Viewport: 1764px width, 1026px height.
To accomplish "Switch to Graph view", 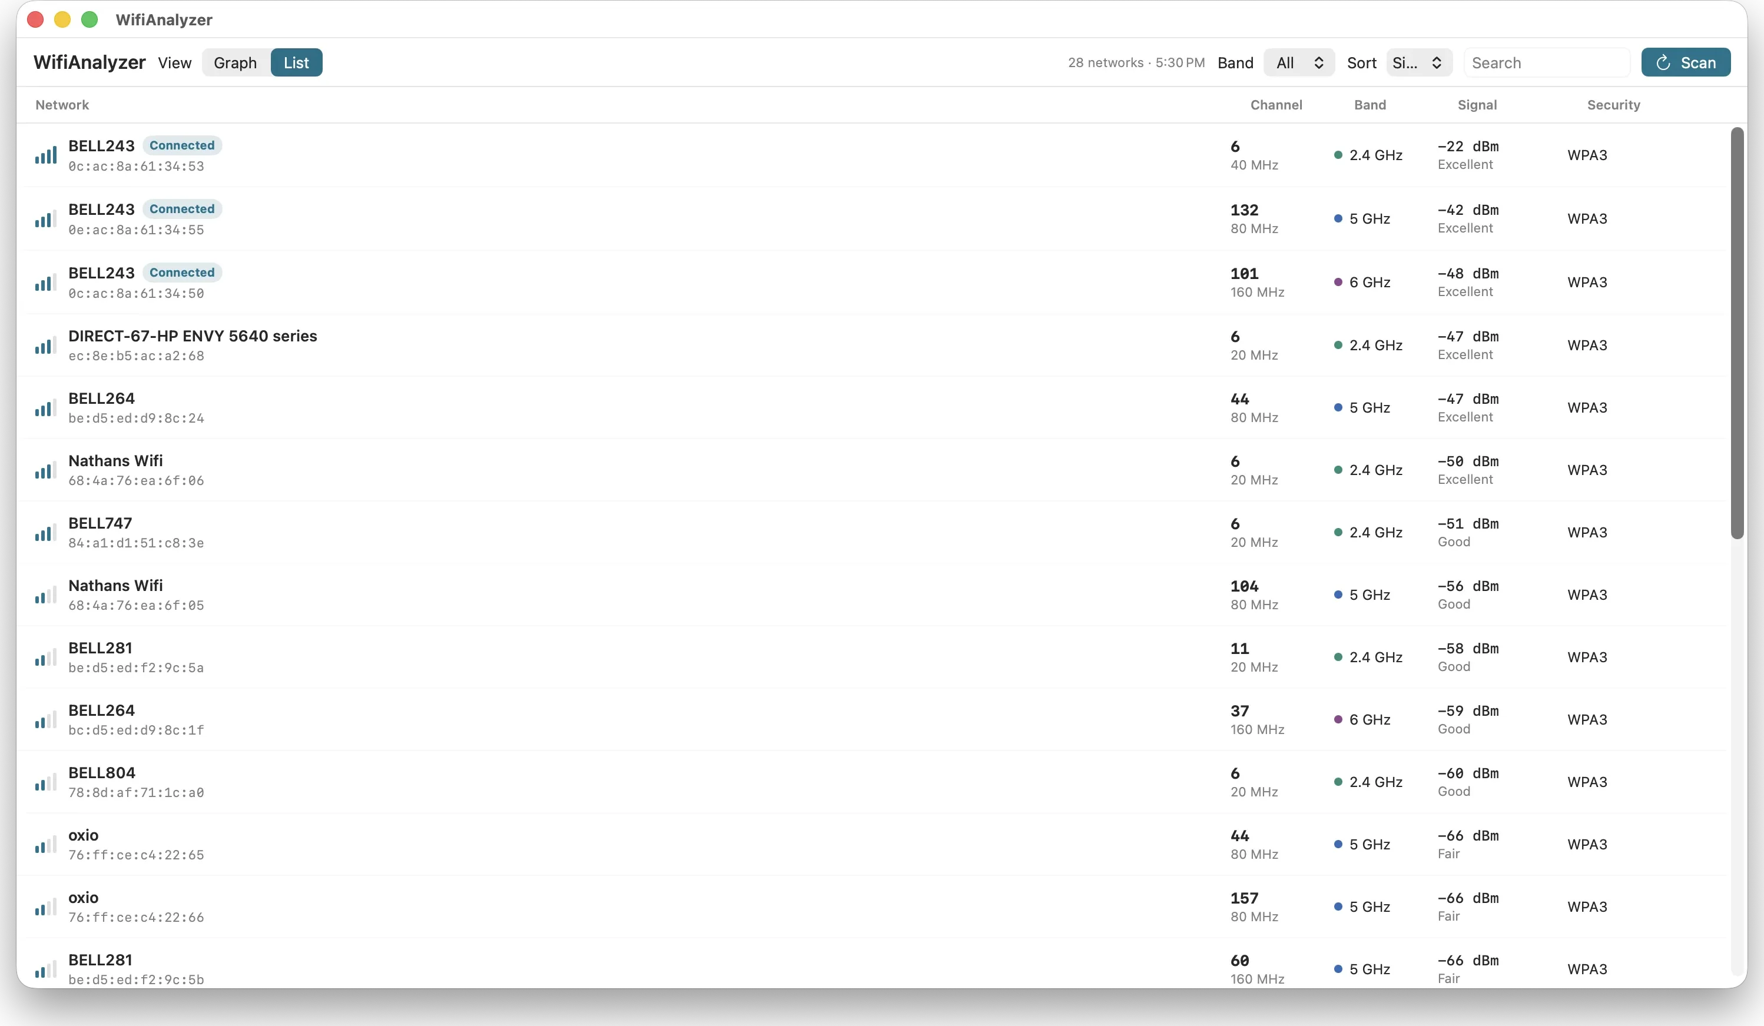I will tap(235, 63).
